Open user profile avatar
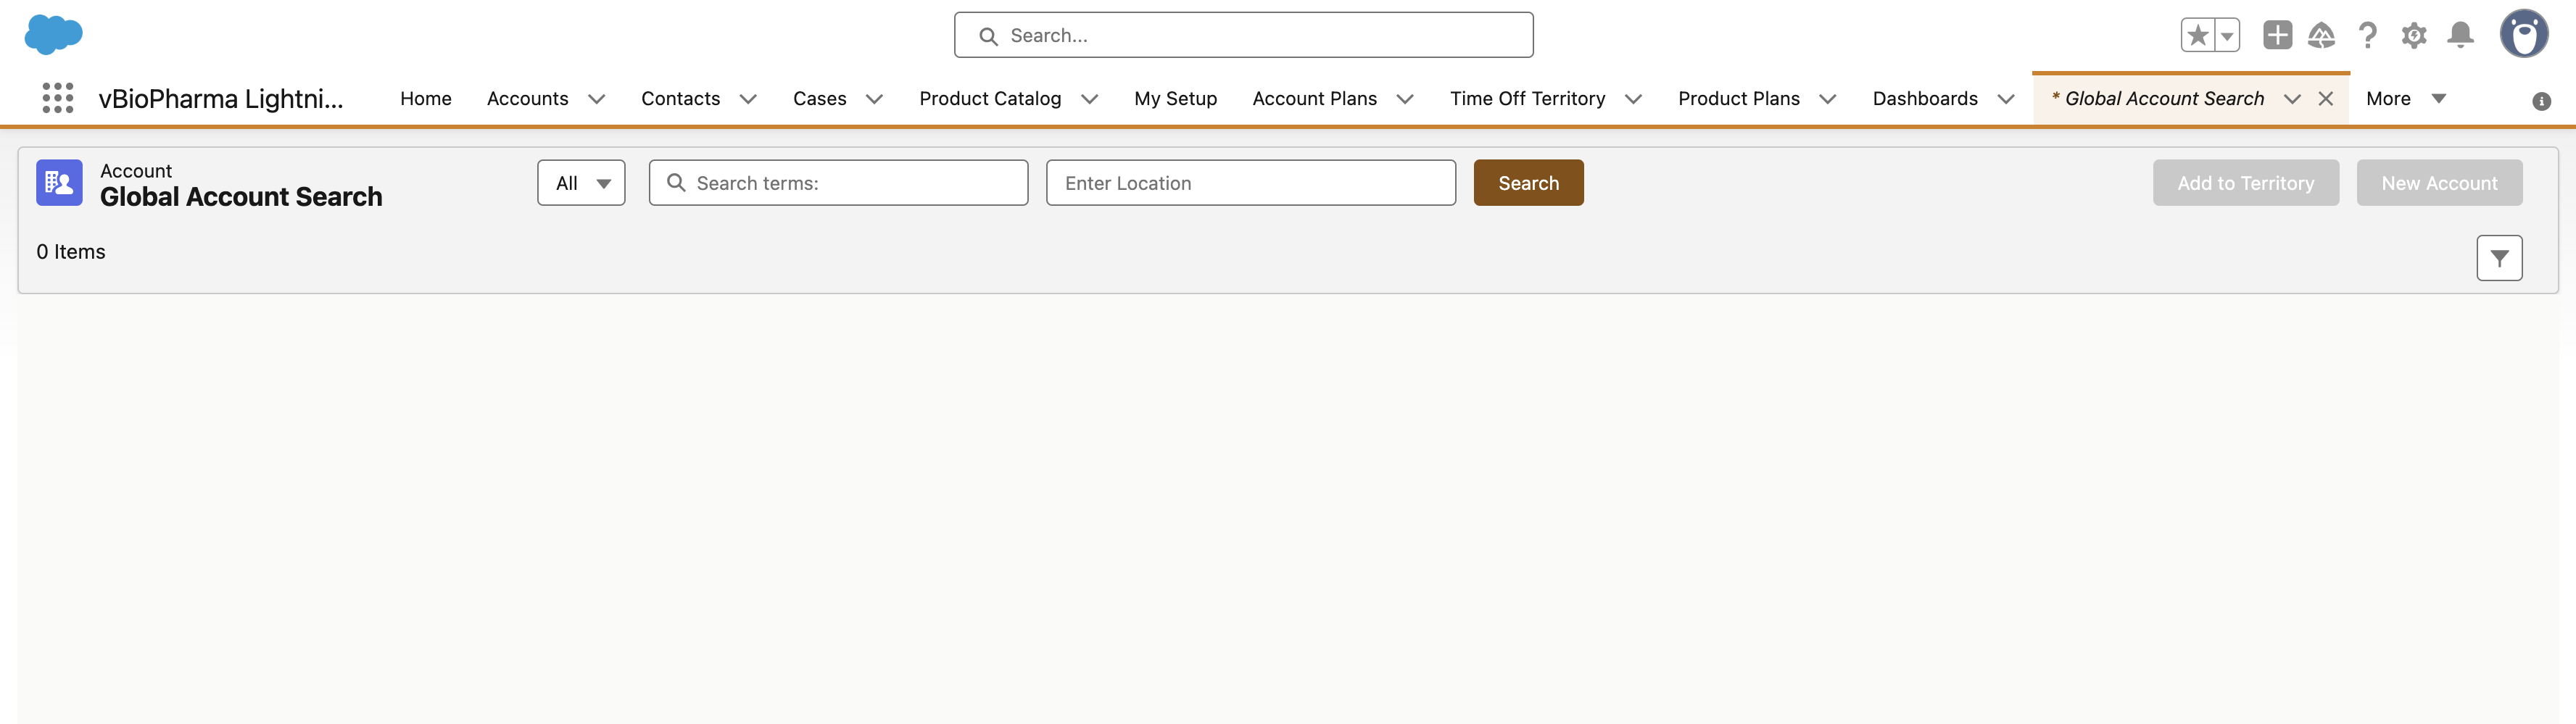Image resolution: width=2576 pixels, height=724 pixels. 2523,35
